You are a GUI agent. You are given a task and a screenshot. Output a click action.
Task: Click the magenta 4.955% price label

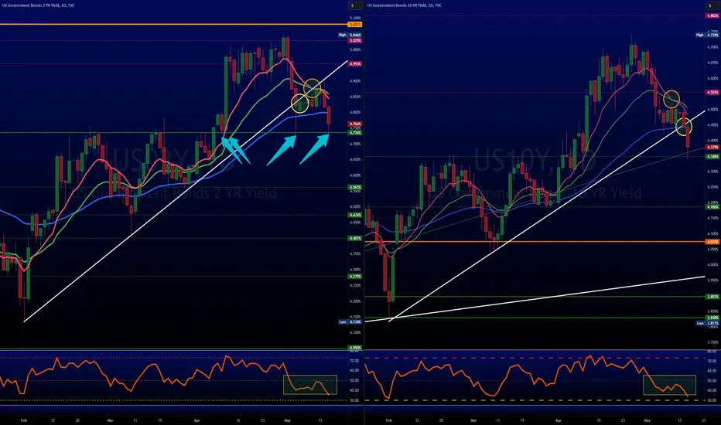(x=355, y=64)
